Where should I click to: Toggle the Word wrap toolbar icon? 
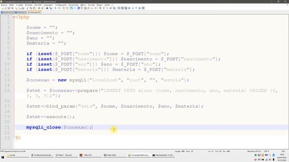tap(71, 8)
